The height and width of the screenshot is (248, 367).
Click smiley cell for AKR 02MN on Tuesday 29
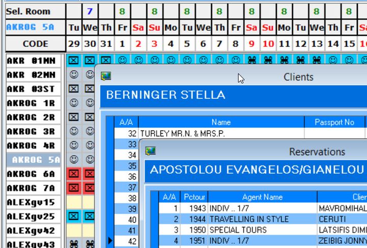[x=74, y=74]
